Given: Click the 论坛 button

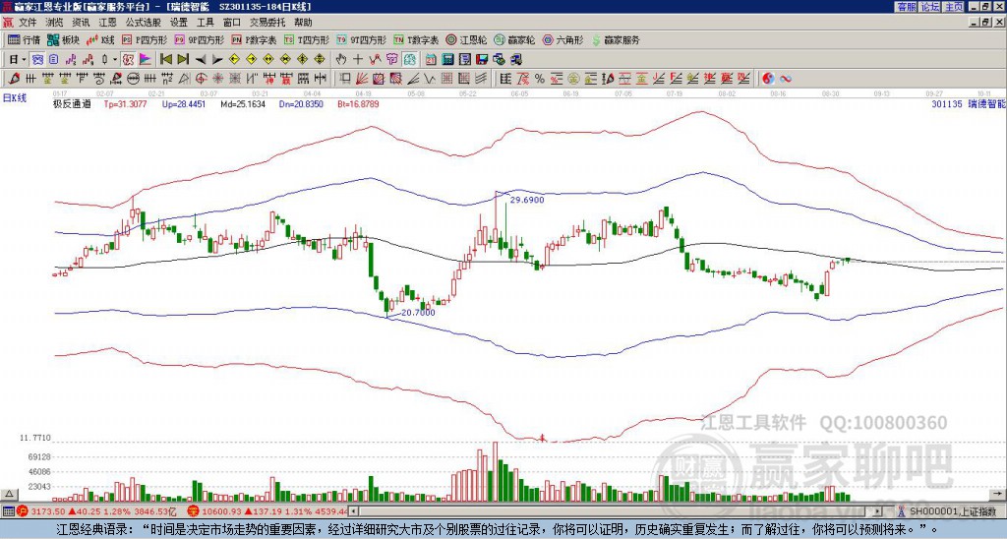Looking at the screenshot, I should (930, 7).
